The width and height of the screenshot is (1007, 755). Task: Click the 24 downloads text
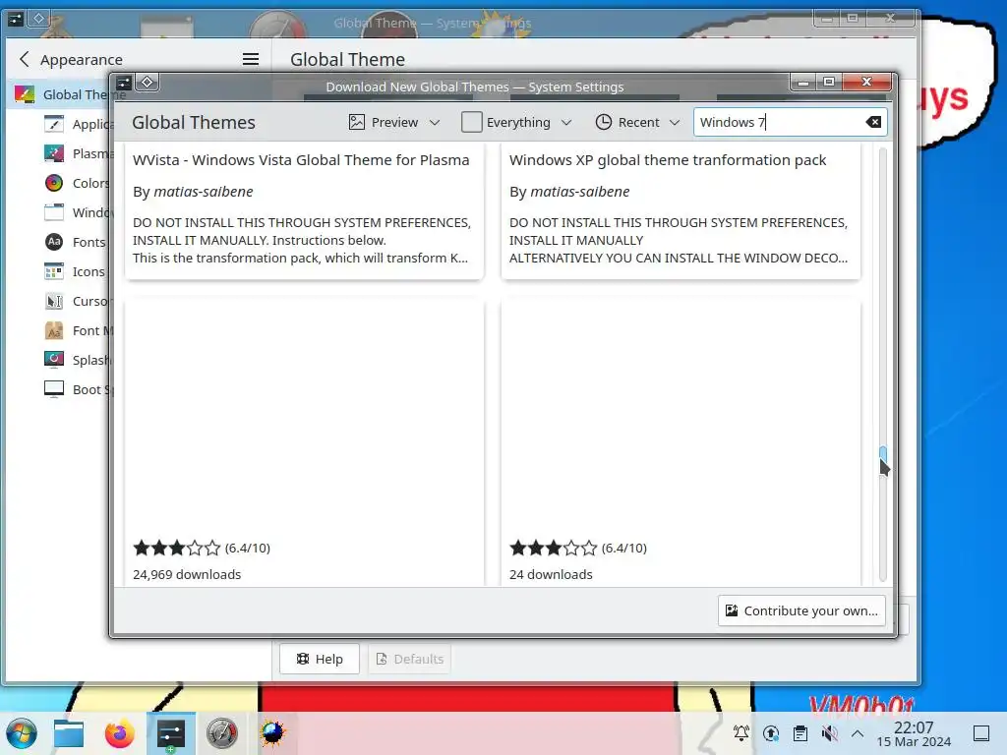tap(551, 574)
